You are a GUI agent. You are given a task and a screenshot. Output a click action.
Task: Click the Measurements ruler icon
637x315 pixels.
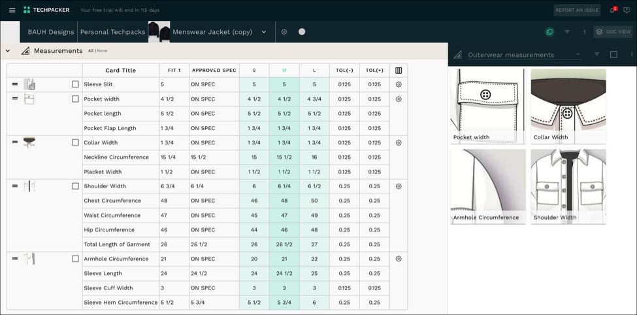(x=25, y=51)
